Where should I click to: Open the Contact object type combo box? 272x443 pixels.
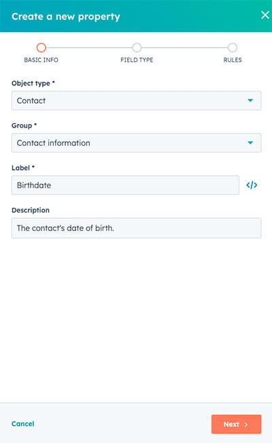137,100
